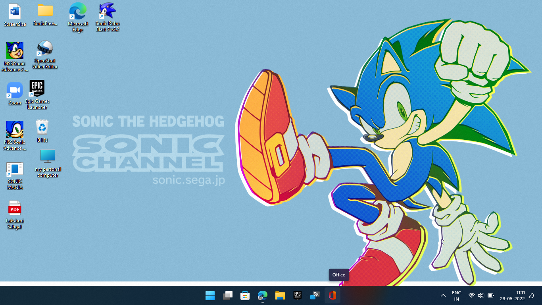Open File Explorer from the taskbar

tap(280, 295)
